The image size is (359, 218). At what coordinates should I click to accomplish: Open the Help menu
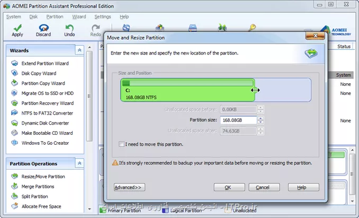pyautogui.click(x=124, y=17)
